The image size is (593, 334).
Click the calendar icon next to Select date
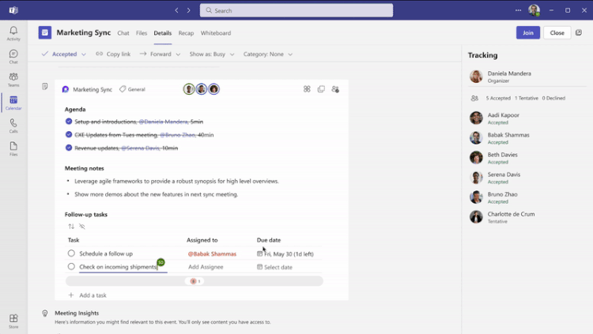(259, 267)
